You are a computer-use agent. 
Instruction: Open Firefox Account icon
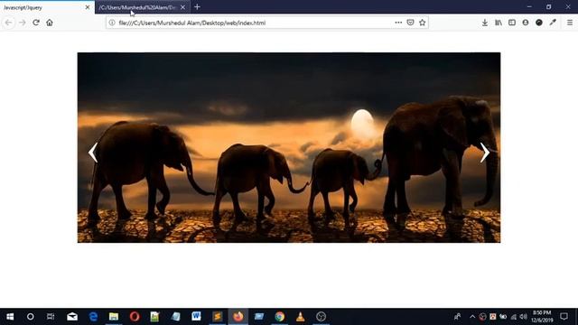coord(526,23)
